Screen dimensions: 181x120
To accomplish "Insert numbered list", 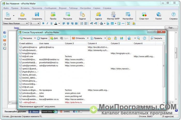I will tap(82, 24).
